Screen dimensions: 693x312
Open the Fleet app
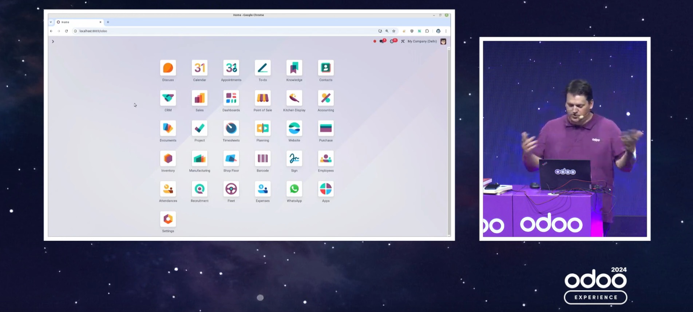[231, 189]
